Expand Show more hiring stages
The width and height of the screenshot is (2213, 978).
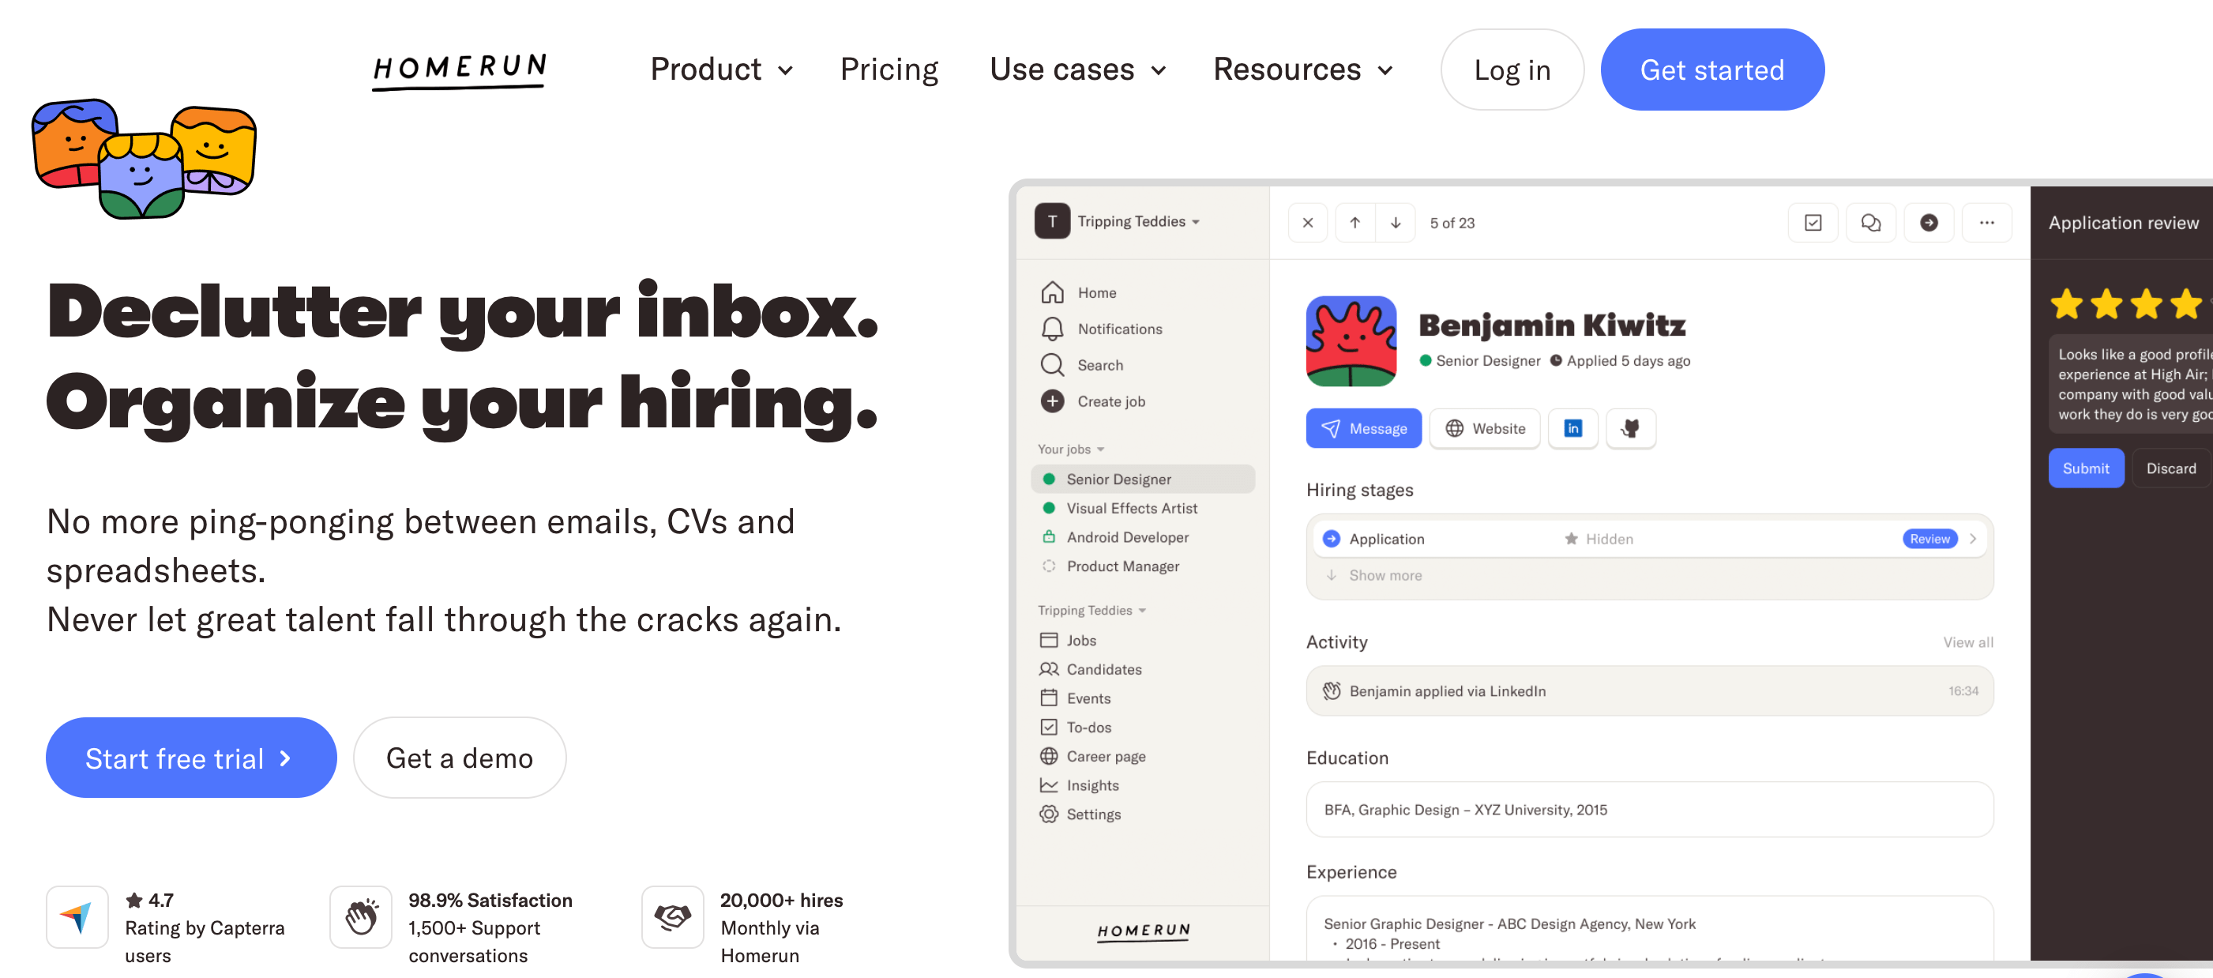point(1384,575)
